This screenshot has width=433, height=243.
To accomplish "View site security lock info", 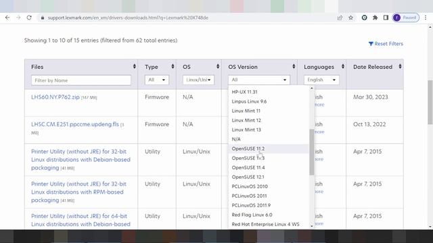I will click(x=42, y=18).
